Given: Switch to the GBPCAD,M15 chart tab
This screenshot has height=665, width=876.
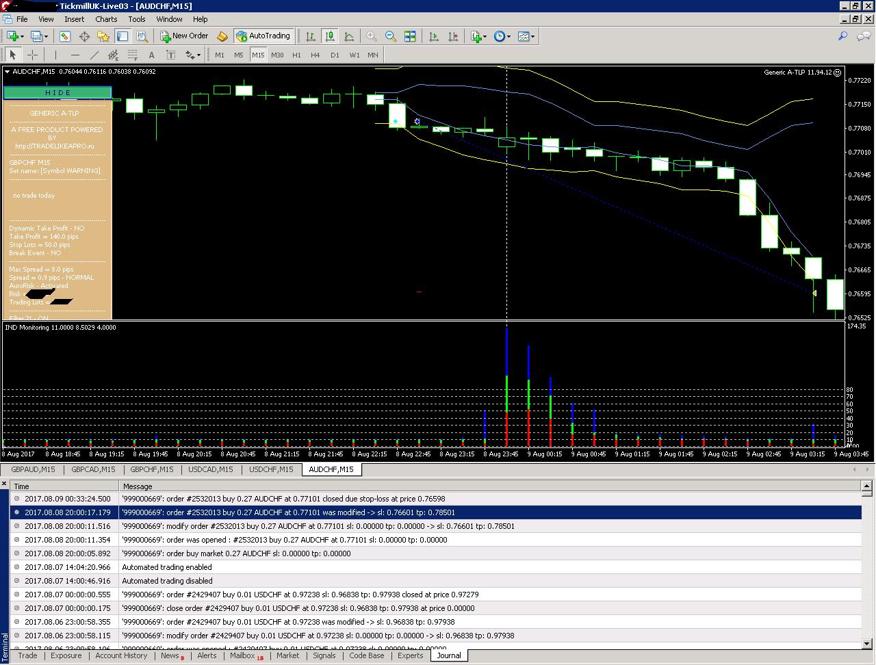Looking at the screenshot, I should (x=92, y=469).
